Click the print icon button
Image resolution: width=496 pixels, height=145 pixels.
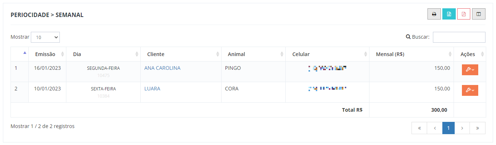click(434, 14)
